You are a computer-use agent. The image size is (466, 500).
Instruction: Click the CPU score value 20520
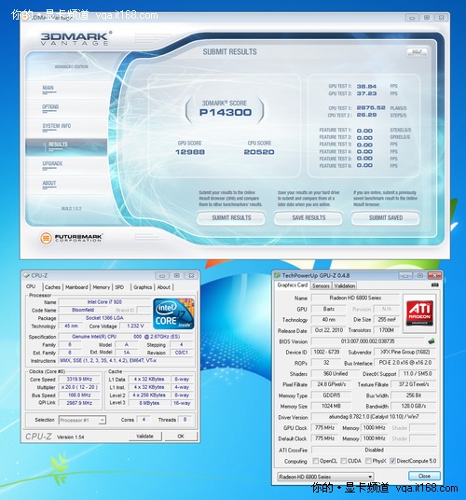[x=259, y=152]
